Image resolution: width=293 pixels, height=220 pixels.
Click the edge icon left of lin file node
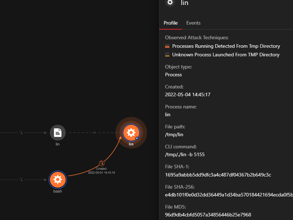[21, 133]
